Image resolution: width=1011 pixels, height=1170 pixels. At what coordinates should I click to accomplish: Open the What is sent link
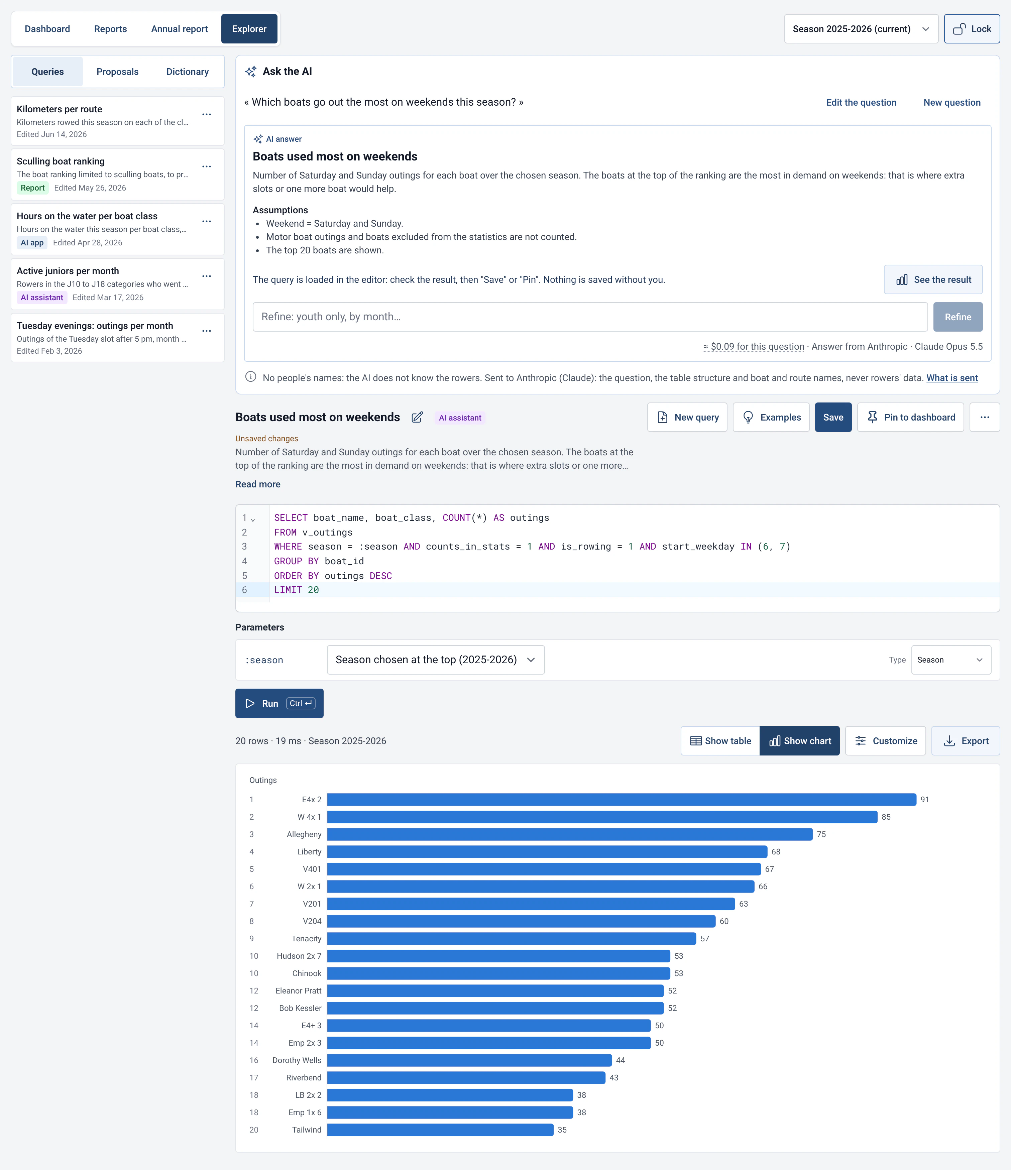[x=952, y=378]
